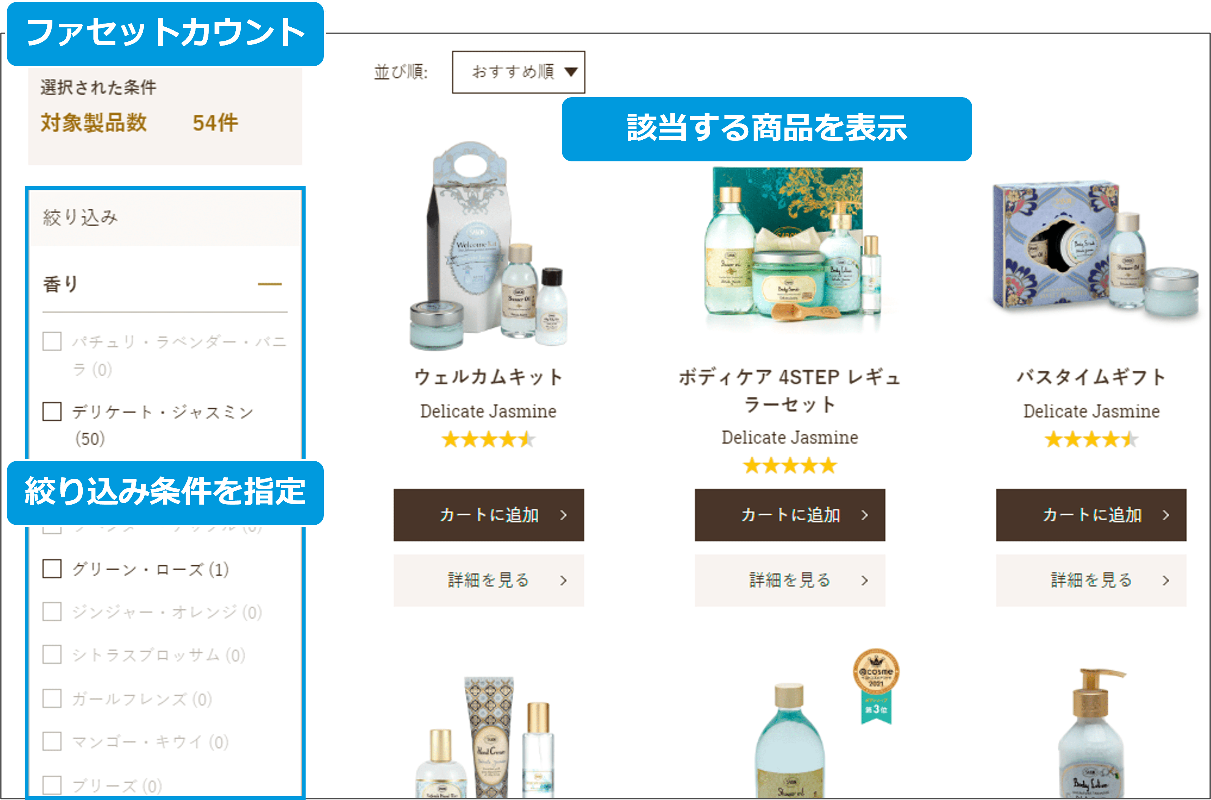Click the star rating under ウェルカムキット
This screenshot has height=800, width=1211.
(x=489, y=439)
